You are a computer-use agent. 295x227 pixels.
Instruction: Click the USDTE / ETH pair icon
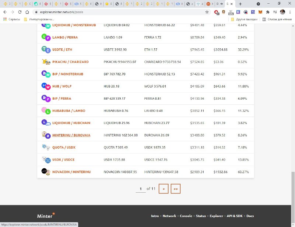pos(46,49)
